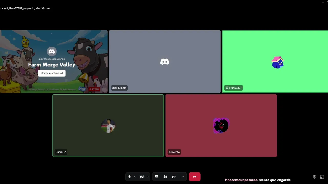Image resolution: width=328 pixels, height=184 pixels.
Task: Select JuaniGZ video tile
Action: [x=108, y=125]
